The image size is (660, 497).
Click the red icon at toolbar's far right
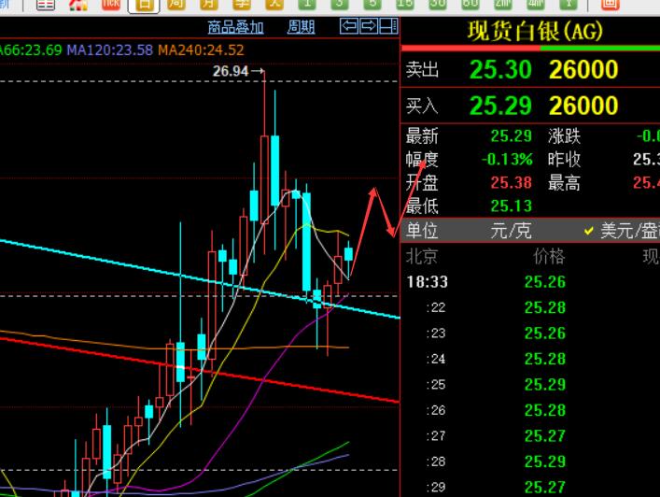[x=610, y=5]
